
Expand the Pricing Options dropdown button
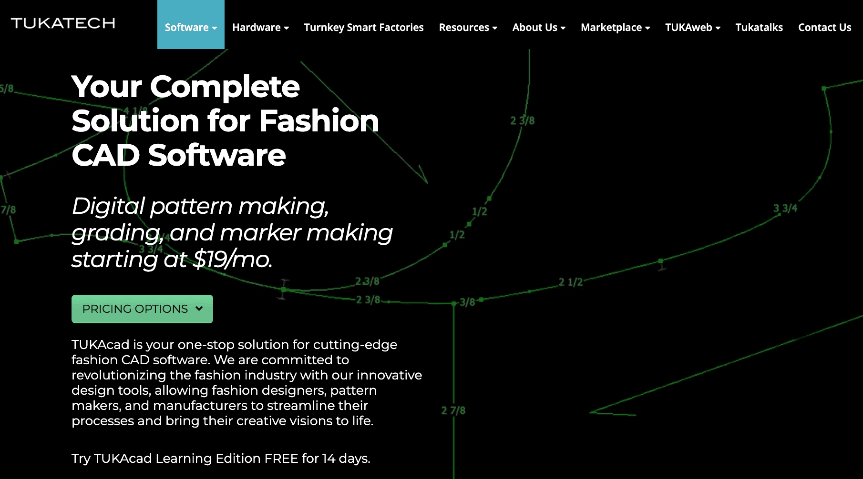click(142, 309)
